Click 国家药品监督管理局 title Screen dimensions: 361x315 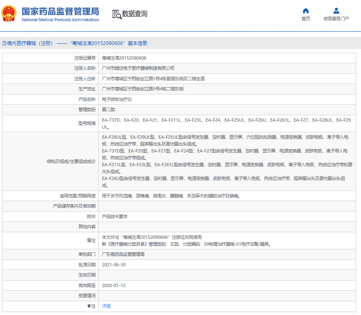60,11
